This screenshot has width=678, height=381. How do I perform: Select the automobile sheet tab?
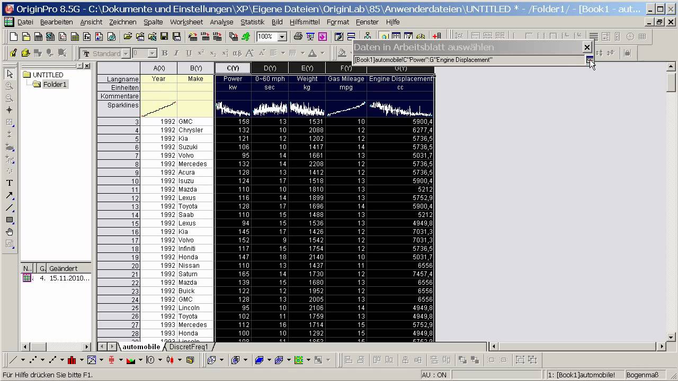141,347
